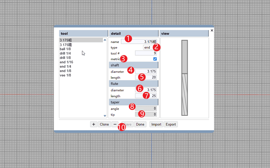This screenshot has width=270, height=168.
Task: Click the tool preview image
Action: (184, 78)
